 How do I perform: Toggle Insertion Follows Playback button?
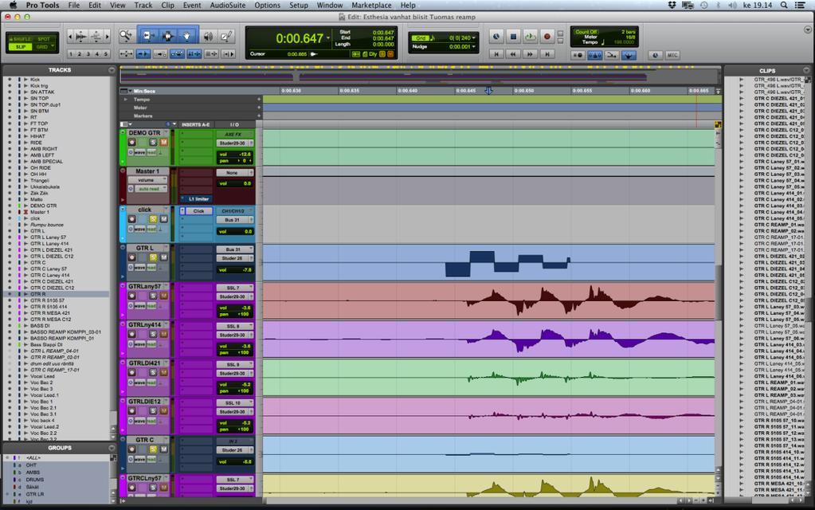228,53
